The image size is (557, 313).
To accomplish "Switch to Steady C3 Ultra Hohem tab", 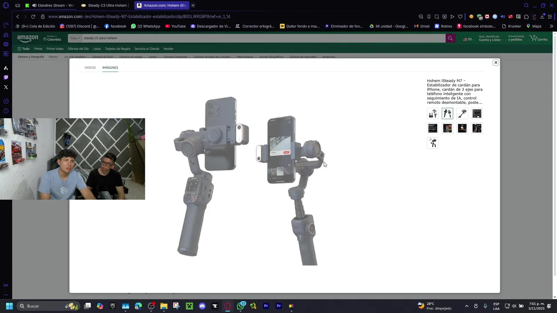I will click(x=104, y=5).
